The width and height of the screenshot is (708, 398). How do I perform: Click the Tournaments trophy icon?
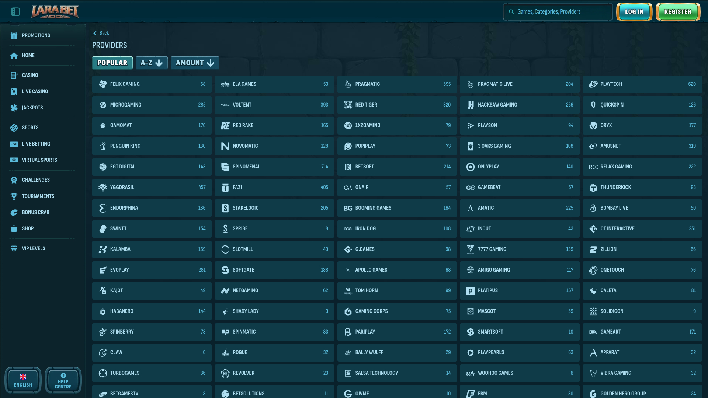[x=14, y=196]
